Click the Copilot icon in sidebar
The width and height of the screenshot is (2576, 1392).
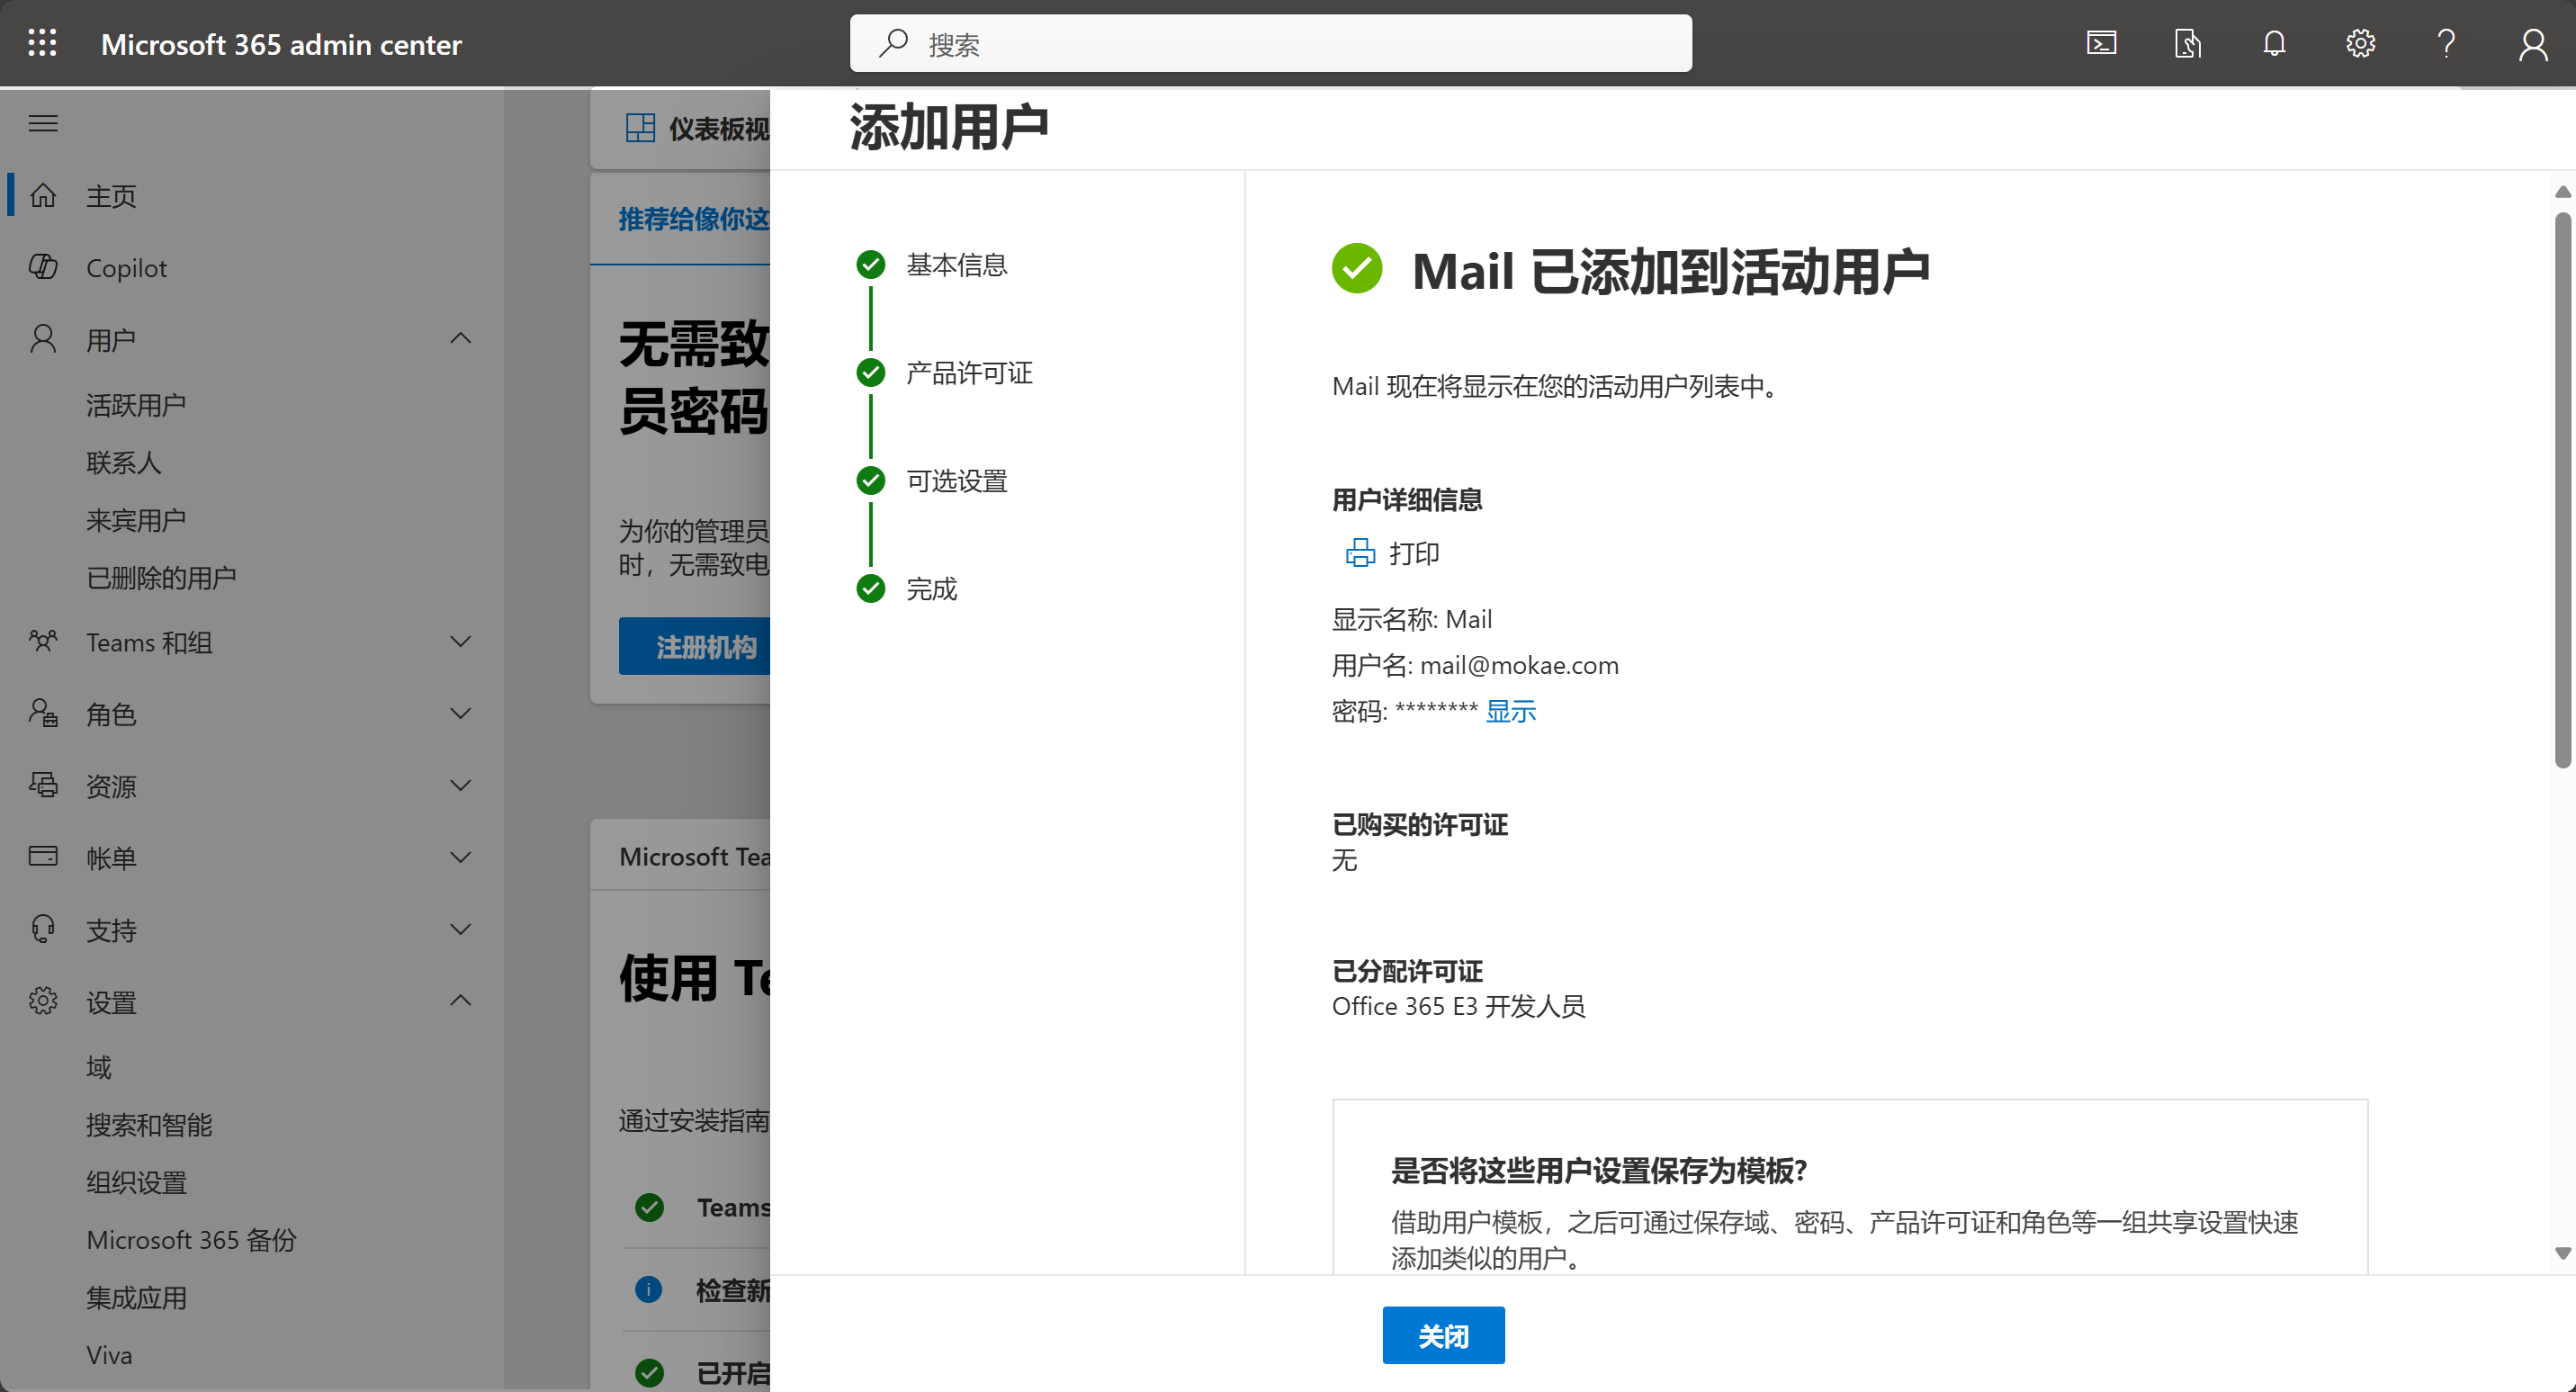(x=43, y=267)
